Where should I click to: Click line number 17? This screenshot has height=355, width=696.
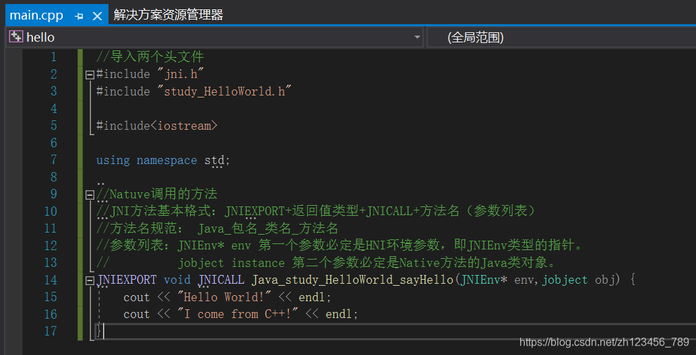pos(51,331)
